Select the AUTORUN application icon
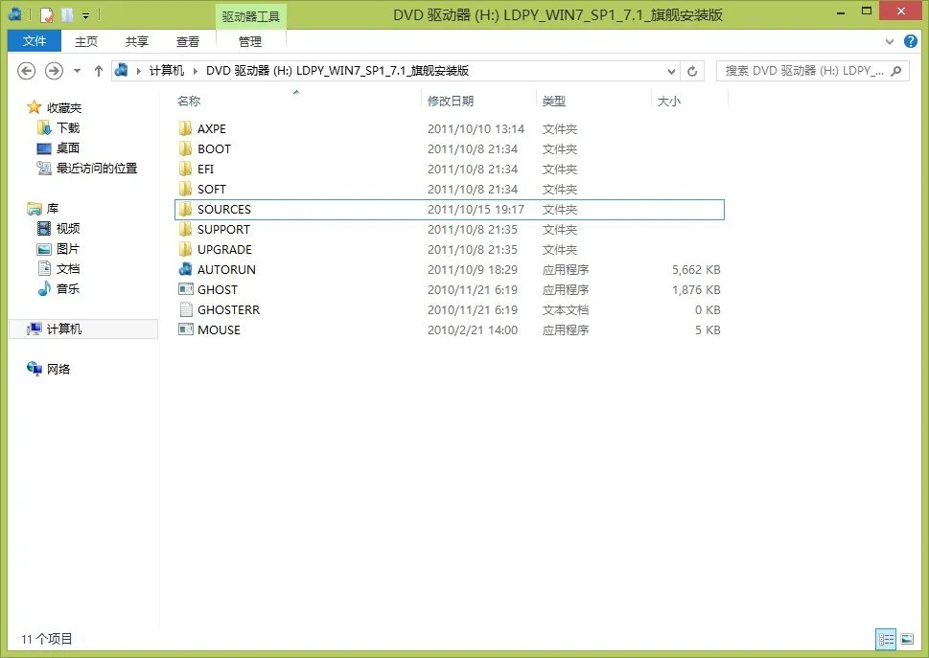Viewport: 929px width, 658px height. tap(186, 270)
